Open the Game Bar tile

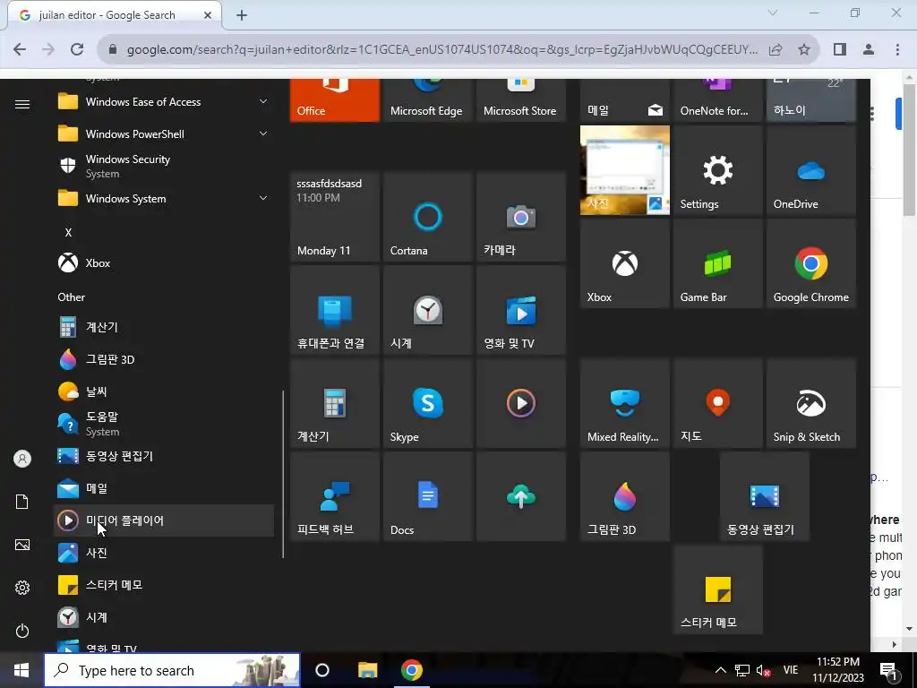pyautogui.click(x=718, y=263)
